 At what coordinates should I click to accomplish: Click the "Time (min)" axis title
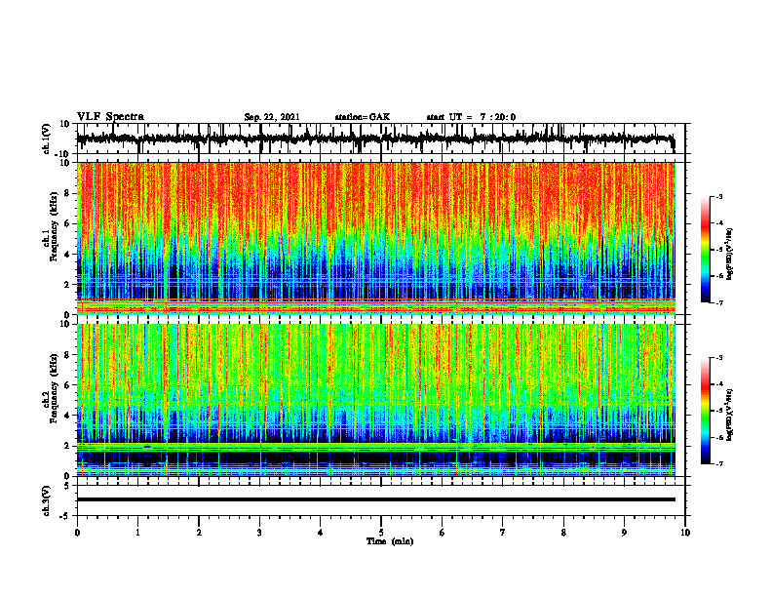click(390, 541)
